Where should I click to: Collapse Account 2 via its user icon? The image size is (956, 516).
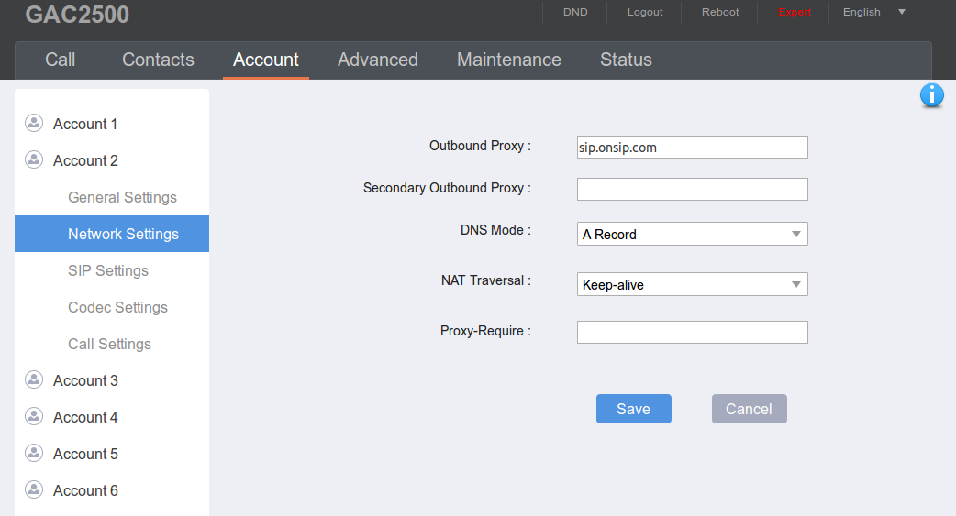click(34, 159)
